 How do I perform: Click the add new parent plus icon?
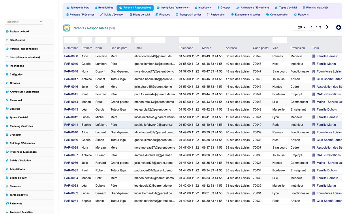pyautogui.click(x=339, y=27)
